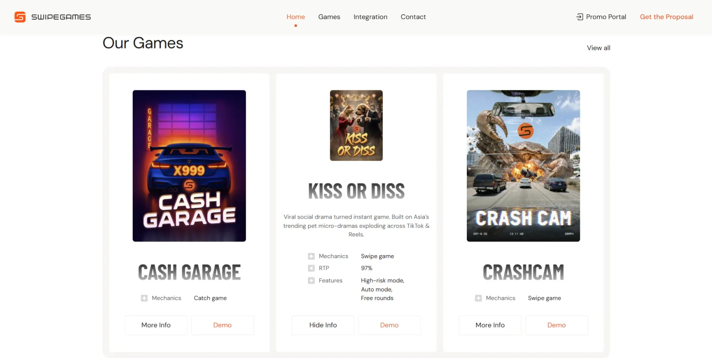Click the RTP label under Kiss or Diss
Image resolution: width=712 pixels, height=358 pixels.
pos(324,268)
